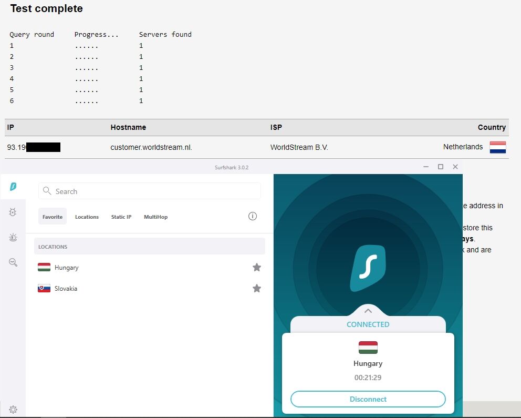Click the Servers found column label
Image resolution: width=521 pixels, height=418 pixels.
[165, 34]
